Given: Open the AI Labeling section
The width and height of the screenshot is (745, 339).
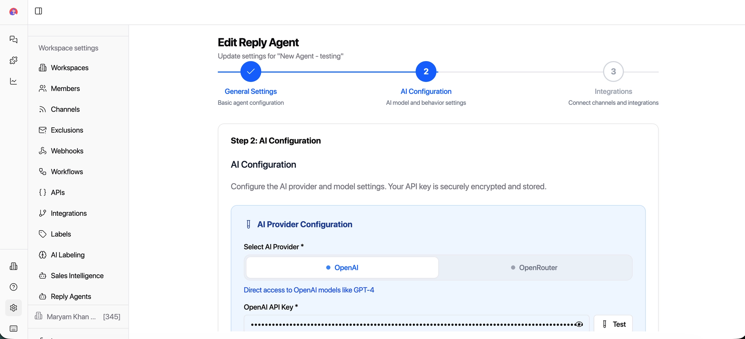Looking at the screenshot, I should click(67, 255).
